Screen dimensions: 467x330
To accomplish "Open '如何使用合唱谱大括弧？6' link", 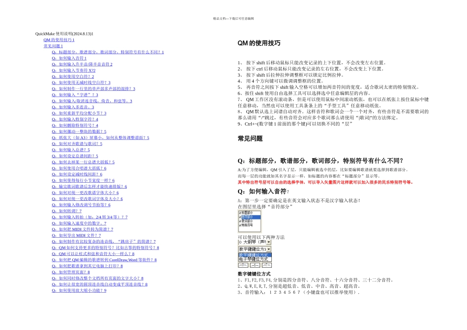I will click(x=79, y=168).
